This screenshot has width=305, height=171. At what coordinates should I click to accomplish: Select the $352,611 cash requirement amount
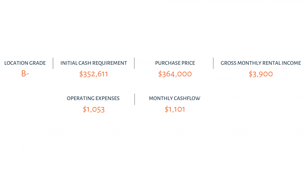94,74
